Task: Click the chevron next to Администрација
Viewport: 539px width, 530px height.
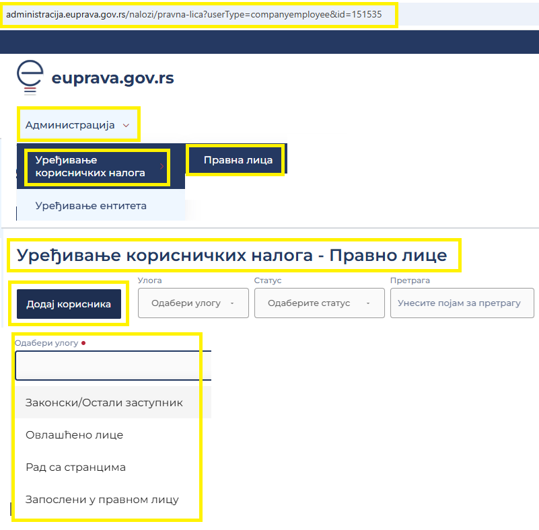Action: [125, 124]
